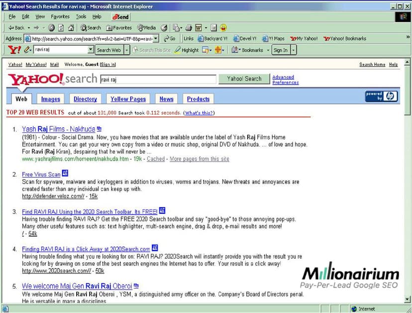Viewport: 412px width, 313px height.
Task: Open Yahoo Messenger smiley icon
Action: point(223,28)
